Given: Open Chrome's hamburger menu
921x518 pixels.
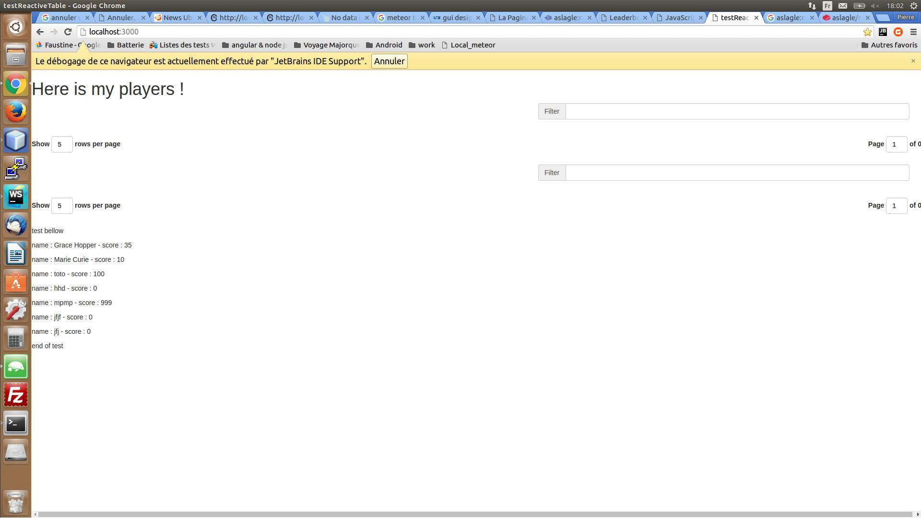Looking at the screenshot, I should 913,32.
